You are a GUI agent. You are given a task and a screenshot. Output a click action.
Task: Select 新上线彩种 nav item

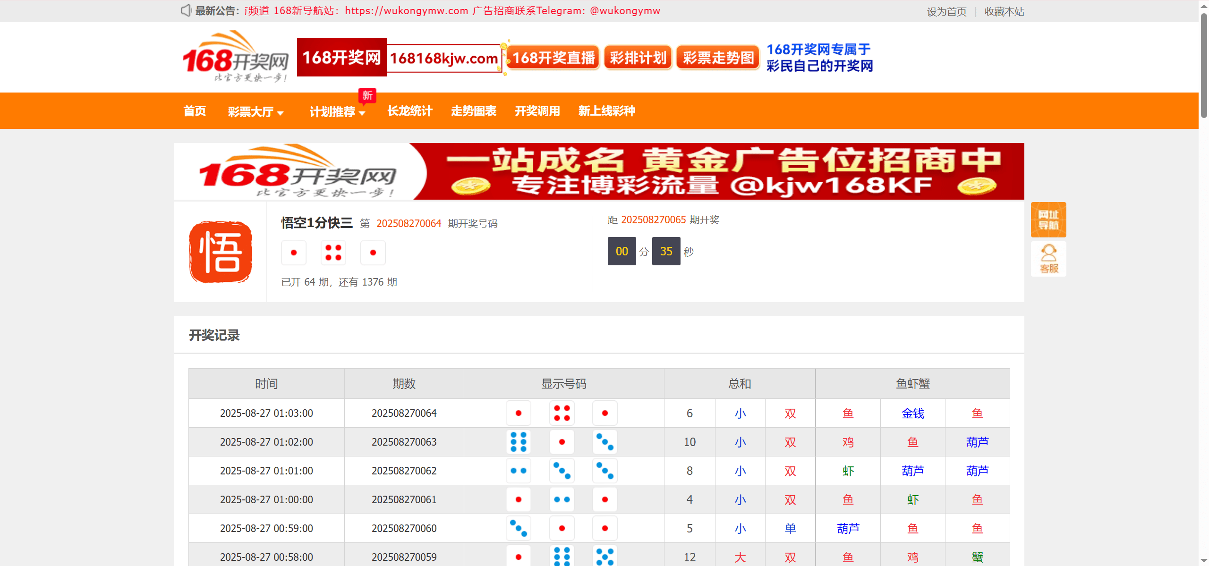click(x=606, y=111)
